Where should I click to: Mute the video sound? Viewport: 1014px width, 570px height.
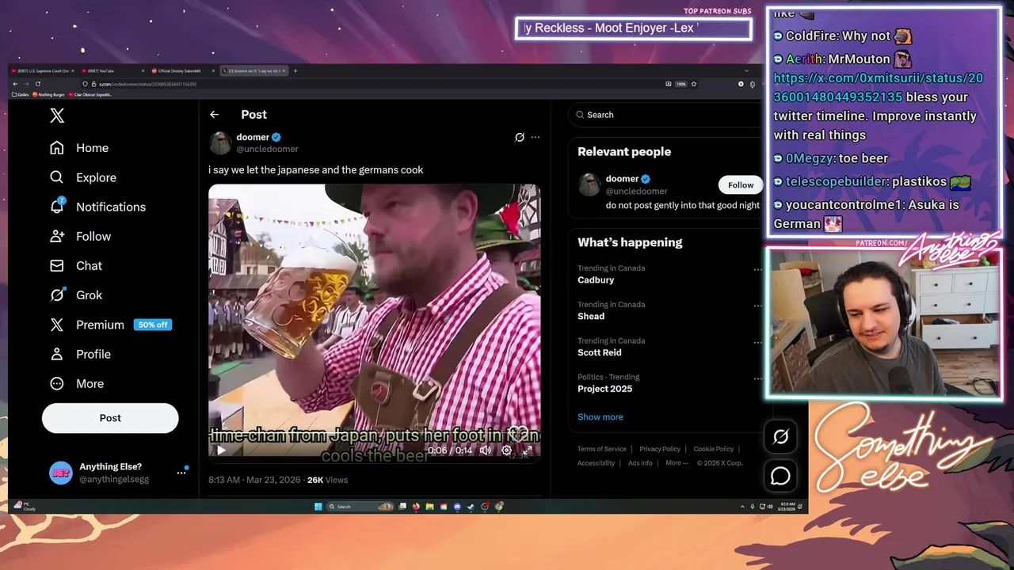(486, 450)
